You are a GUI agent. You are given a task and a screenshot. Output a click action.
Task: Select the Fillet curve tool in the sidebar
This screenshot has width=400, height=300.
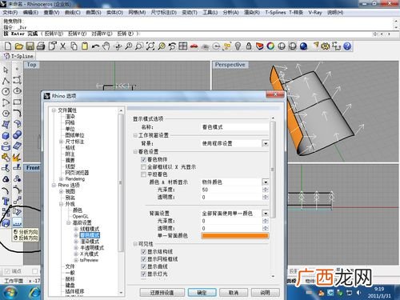tap(18, 113)
